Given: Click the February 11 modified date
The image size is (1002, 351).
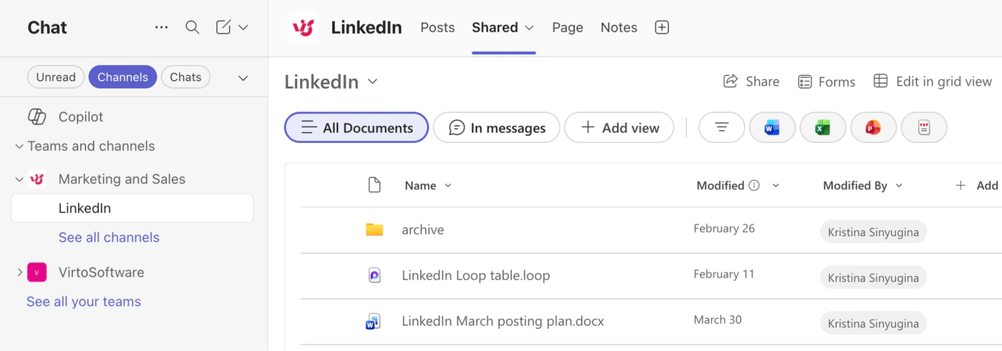Looking at the screenshot, I should pos(724,275).
